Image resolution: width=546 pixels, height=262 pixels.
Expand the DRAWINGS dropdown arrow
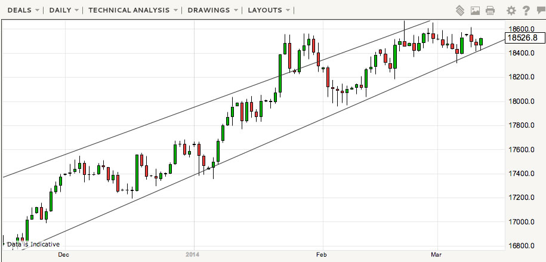(236, 11)
